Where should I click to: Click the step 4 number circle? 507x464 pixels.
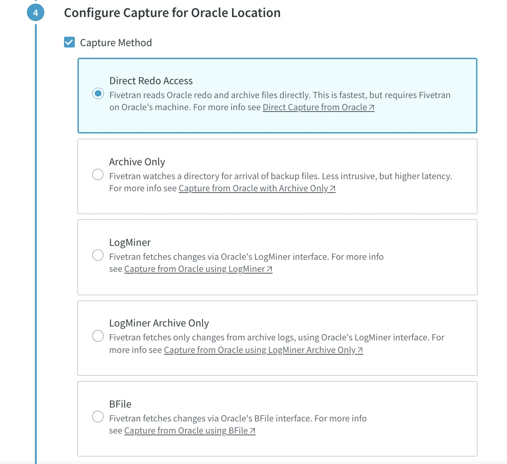[x=35, y=13]
